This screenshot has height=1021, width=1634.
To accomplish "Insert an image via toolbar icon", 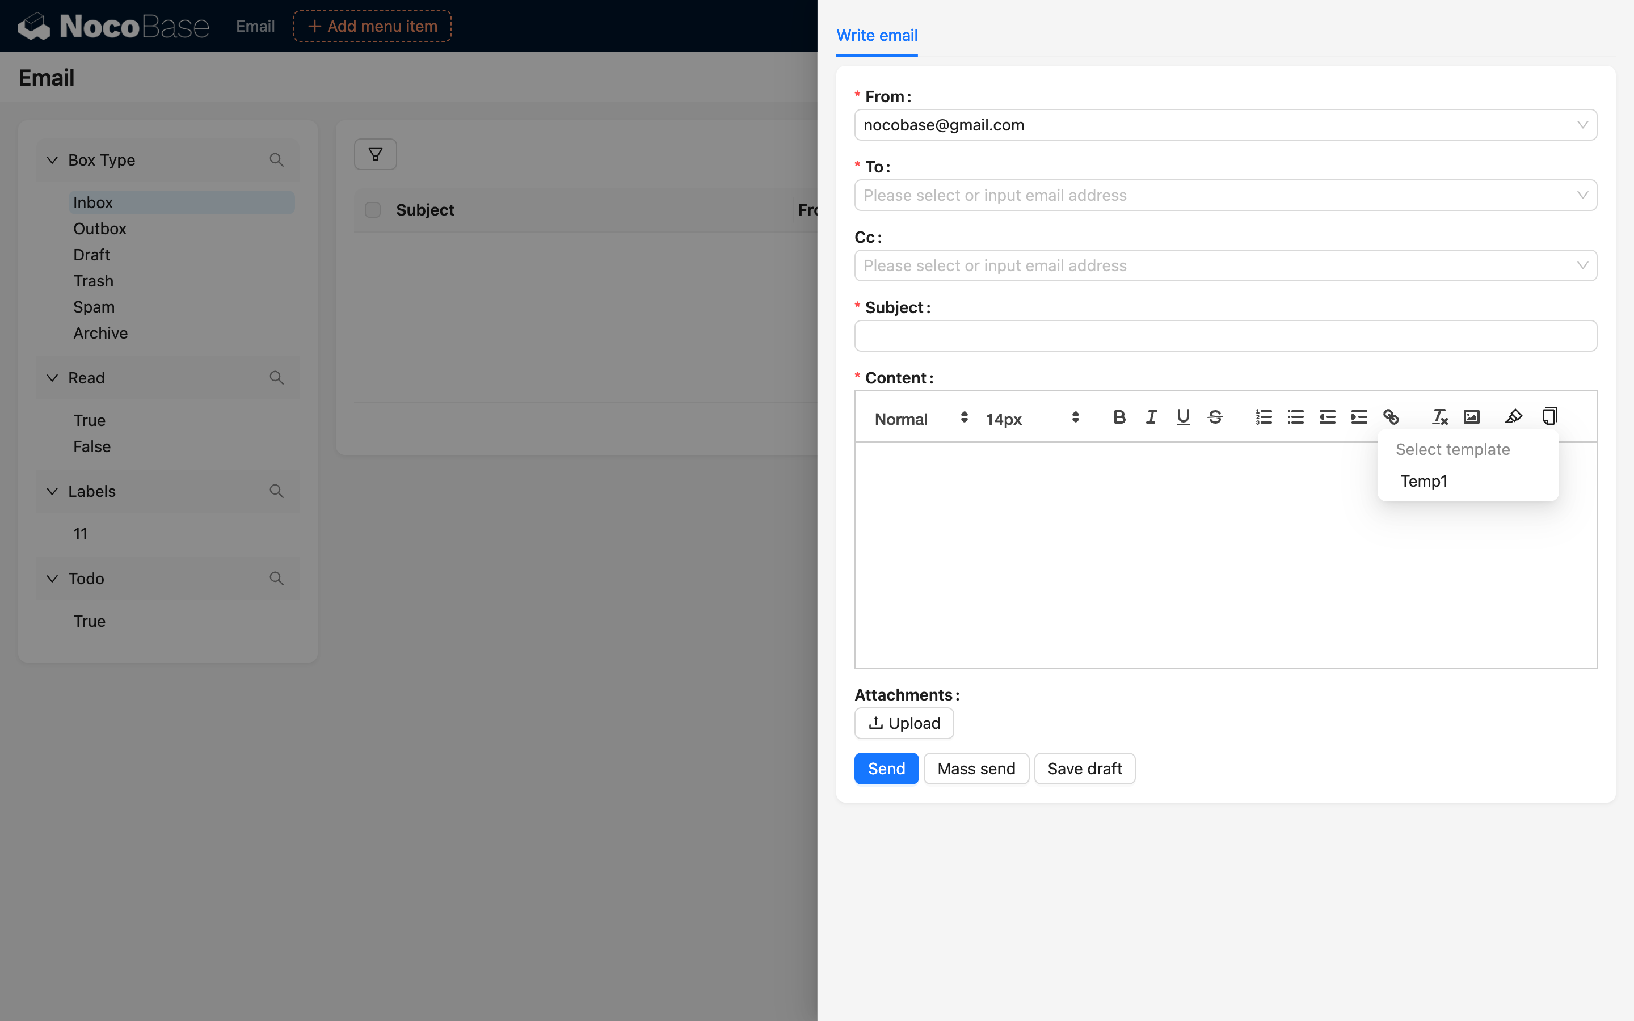I will pyautogui.click(x=1471, y=417).
